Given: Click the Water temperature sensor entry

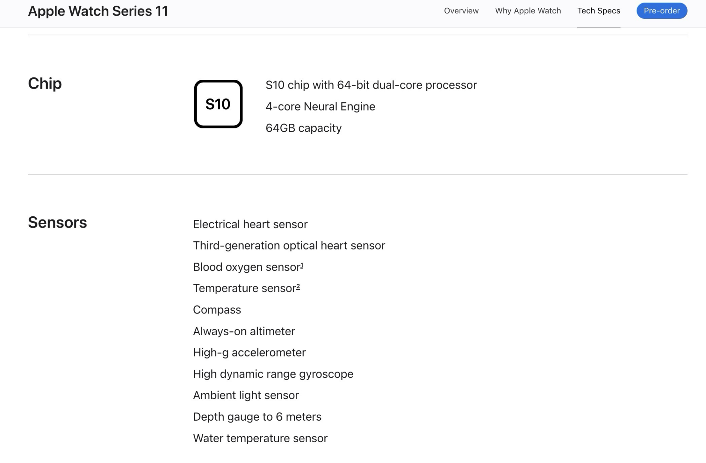Looking at the screenshot, I should pyautogui.click(x=260, y=438).
